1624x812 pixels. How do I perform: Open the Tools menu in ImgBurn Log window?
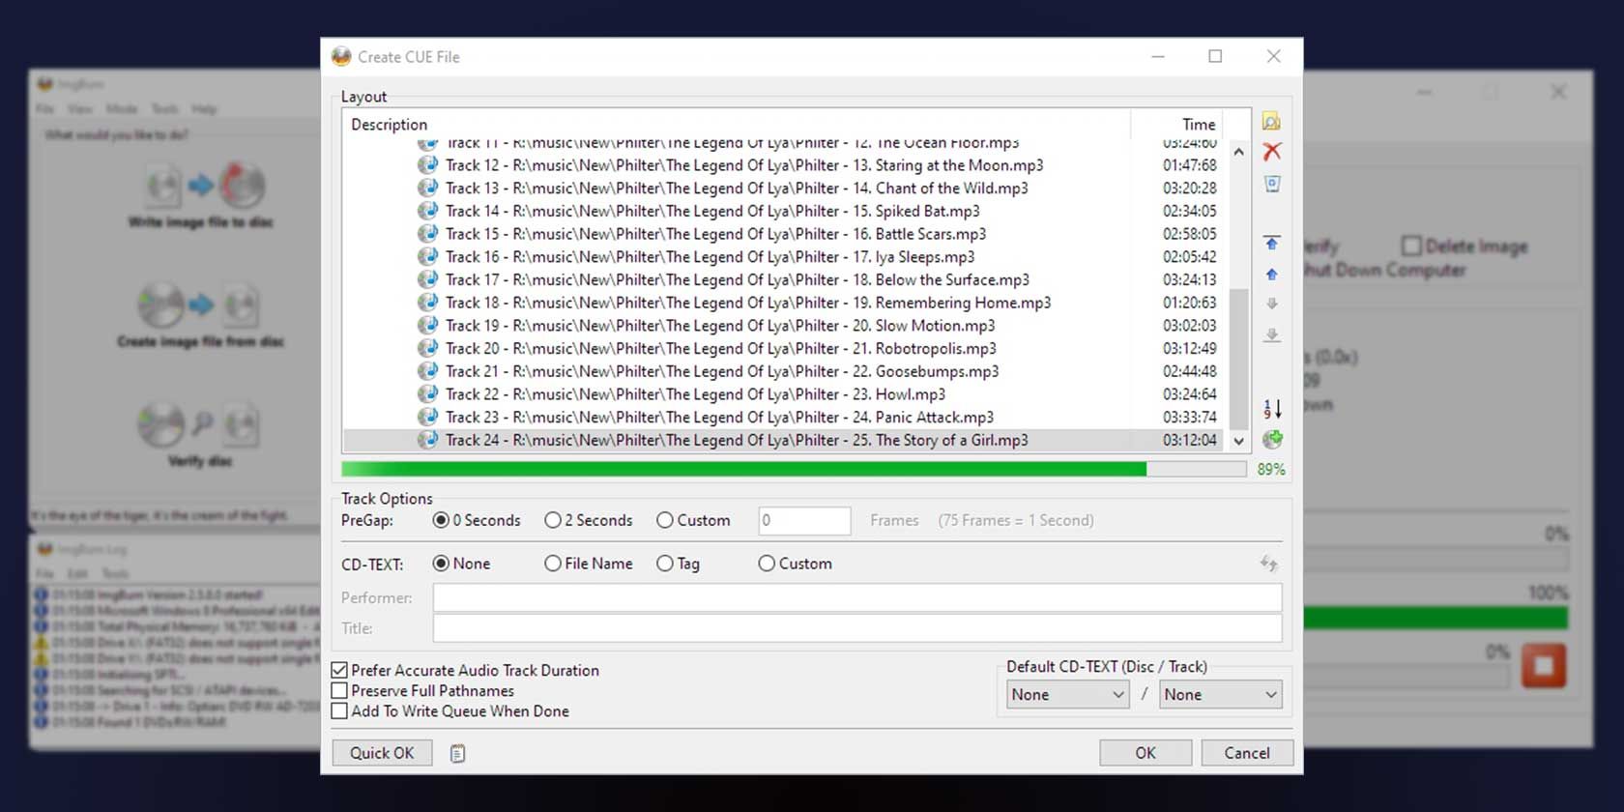(x=115, y=573)
